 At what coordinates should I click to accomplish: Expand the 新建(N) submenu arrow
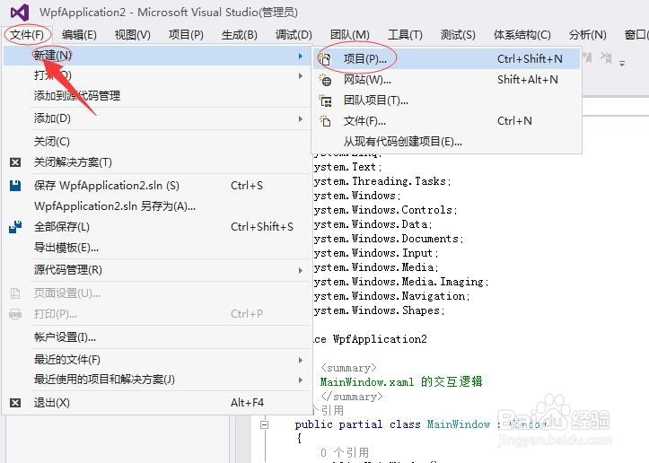pos(301,56)
